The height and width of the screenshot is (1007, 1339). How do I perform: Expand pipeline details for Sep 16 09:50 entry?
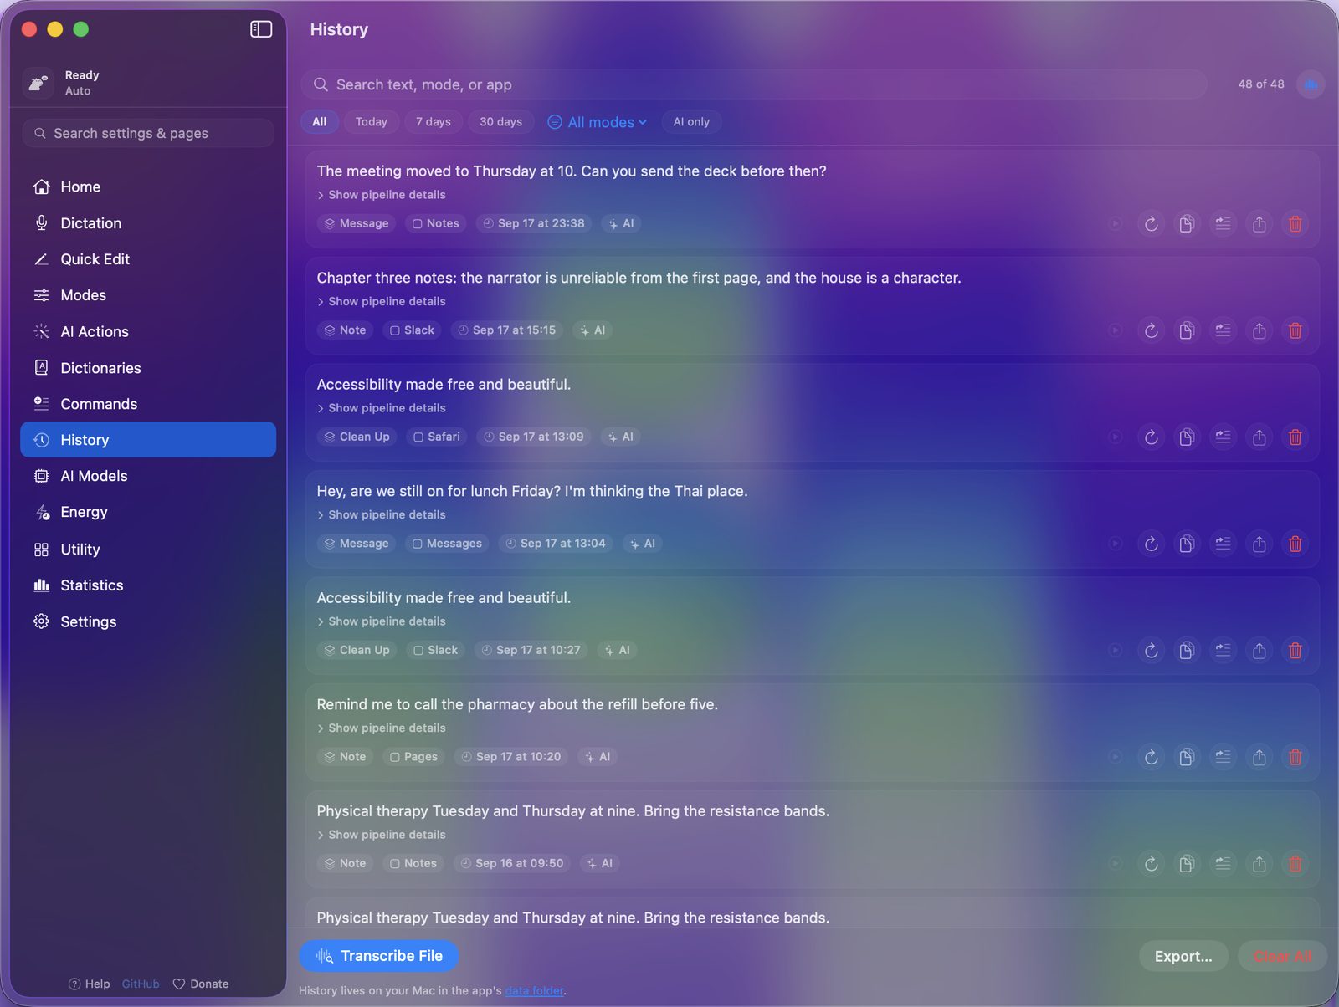pos(381,835)
